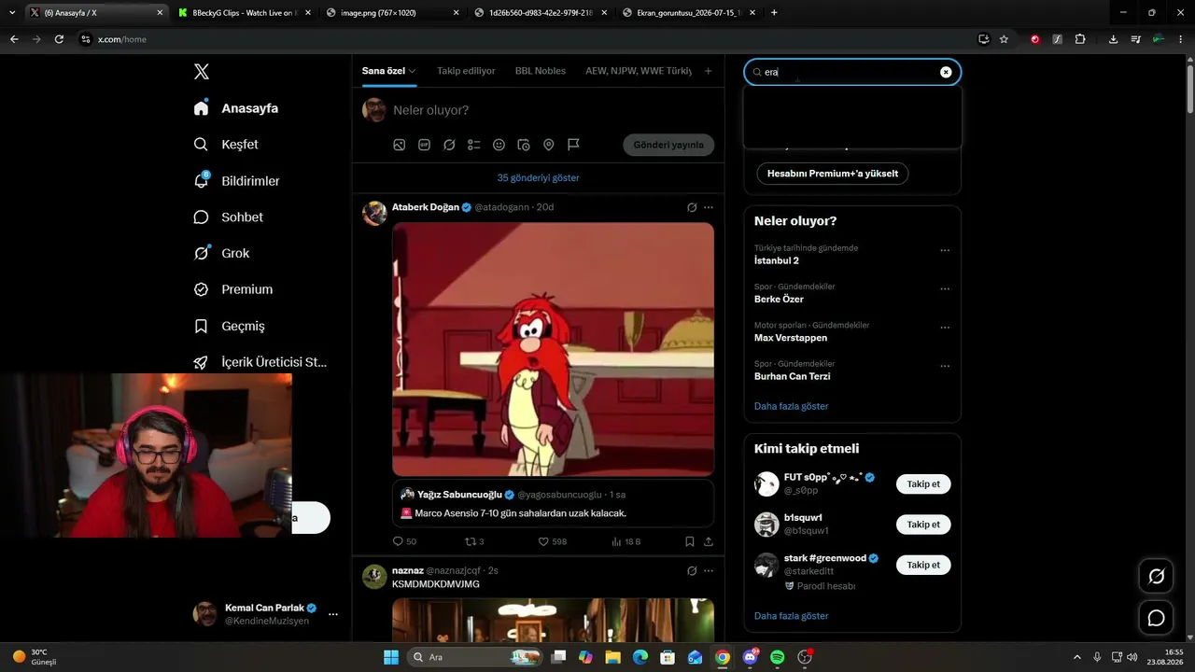Switch to Takip ediliyor tab

pos(466,71)
